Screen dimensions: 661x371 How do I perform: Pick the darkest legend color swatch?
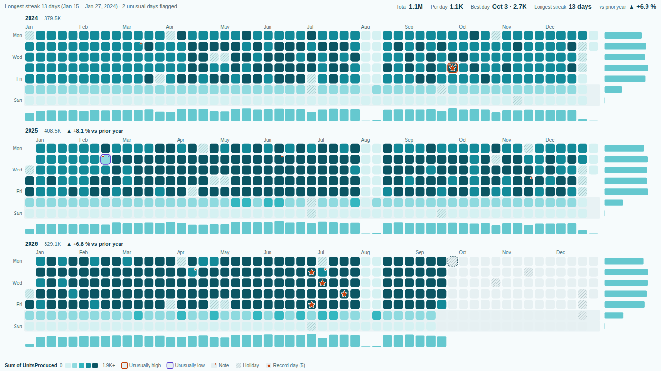pyautogui.click(x=95, y=366)
